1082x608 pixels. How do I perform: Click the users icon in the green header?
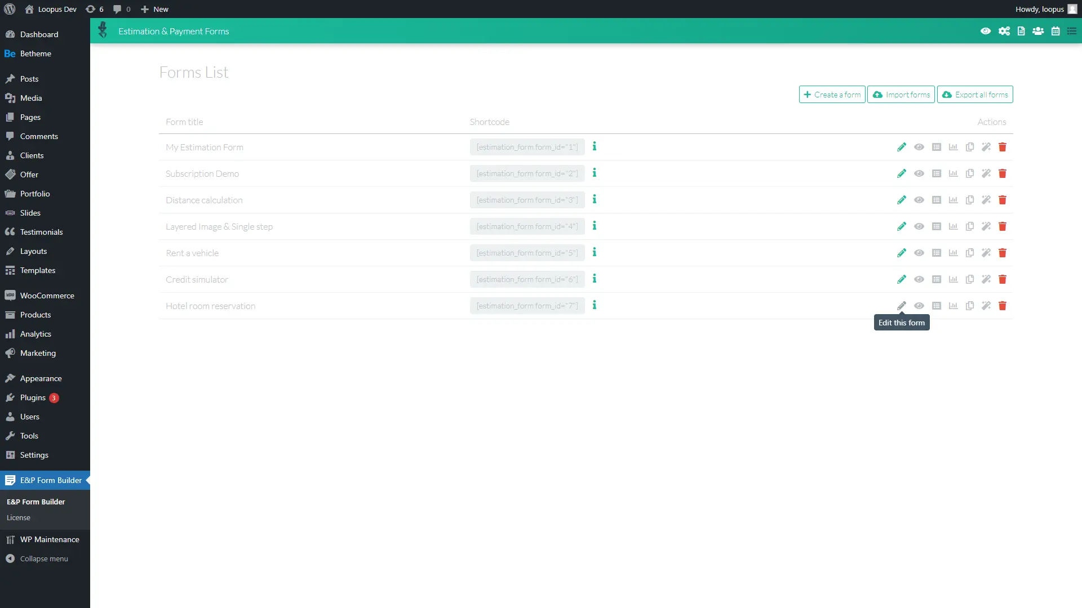coord(1038,31)
